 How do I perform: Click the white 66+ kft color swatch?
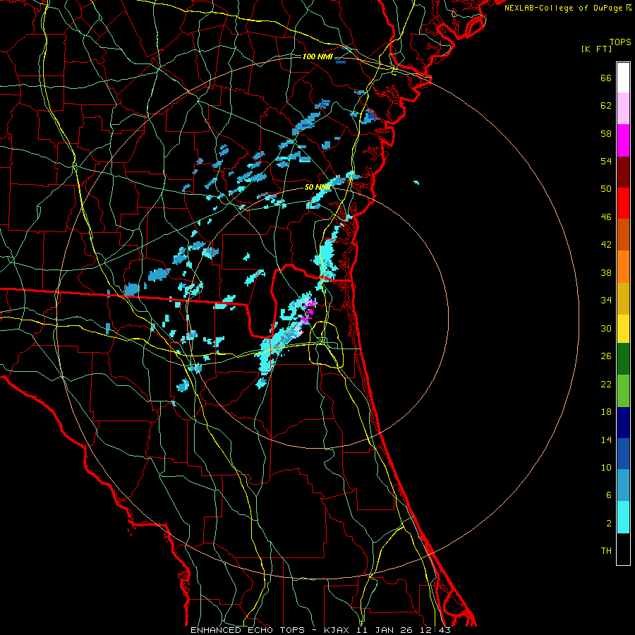click(623, 78)
